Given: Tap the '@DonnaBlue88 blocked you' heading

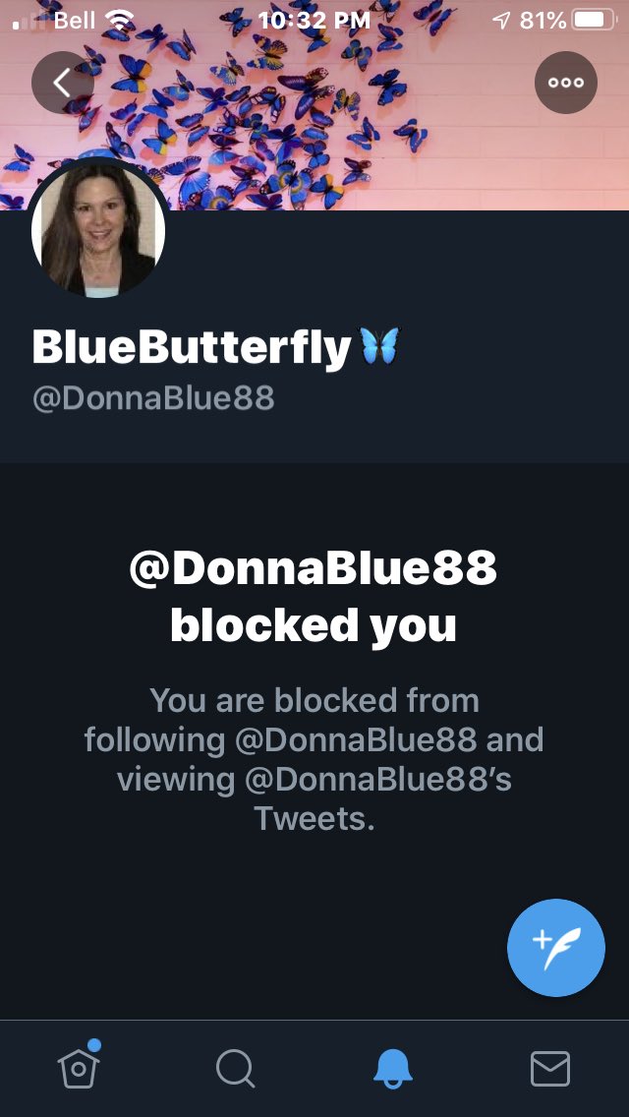Looking at the screenshot, I should [314, 597].
